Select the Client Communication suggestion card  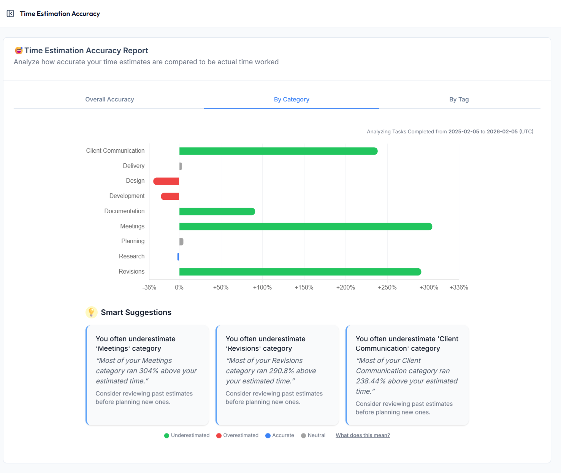click(x=407, y=375)
